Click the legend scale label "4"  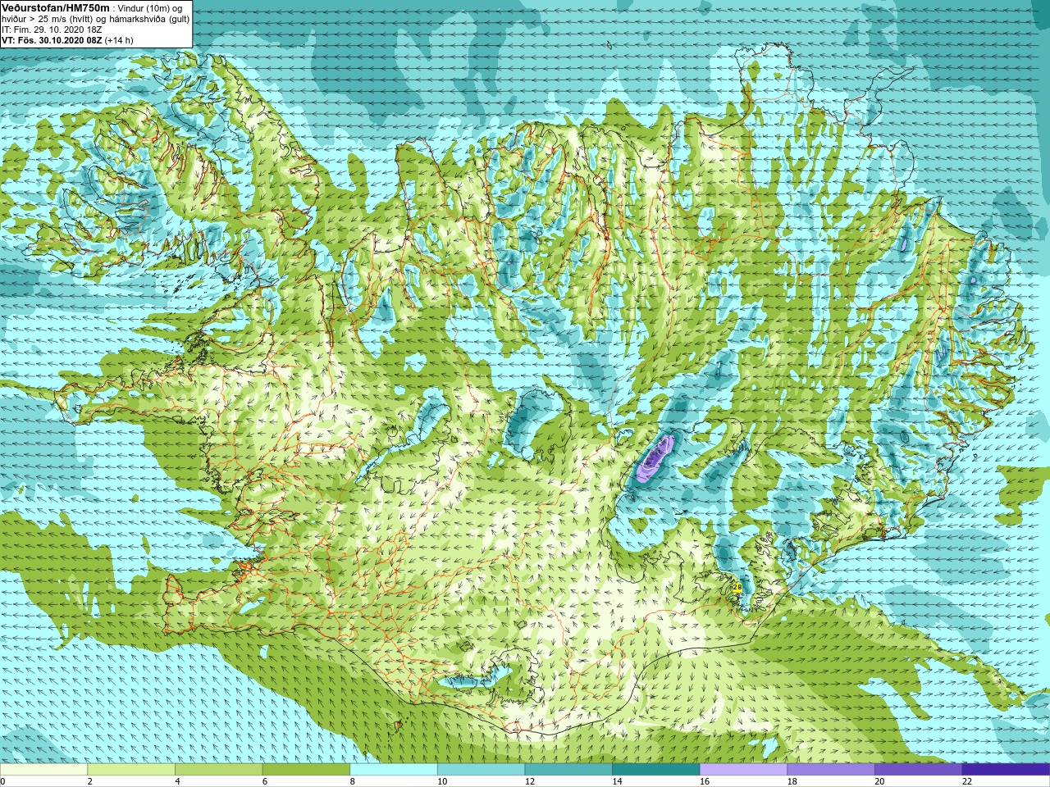tap(177, 781)
